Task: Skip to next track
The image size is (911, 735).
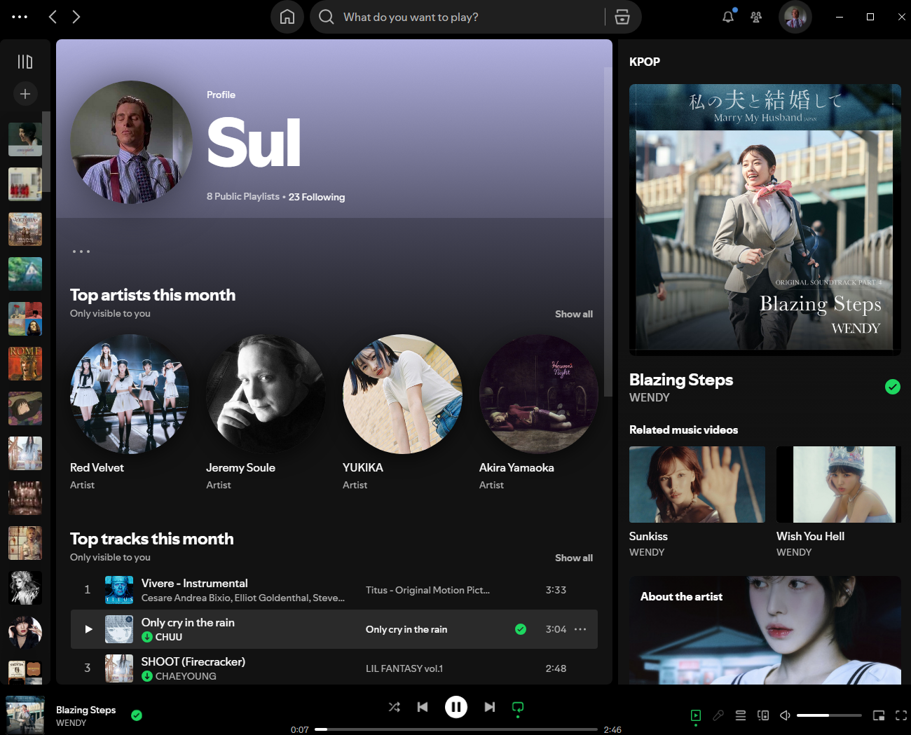Action: [490, 707]
